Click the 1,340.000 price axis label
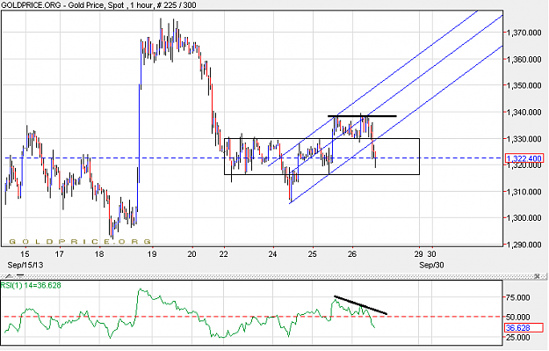 click(524, 113)
